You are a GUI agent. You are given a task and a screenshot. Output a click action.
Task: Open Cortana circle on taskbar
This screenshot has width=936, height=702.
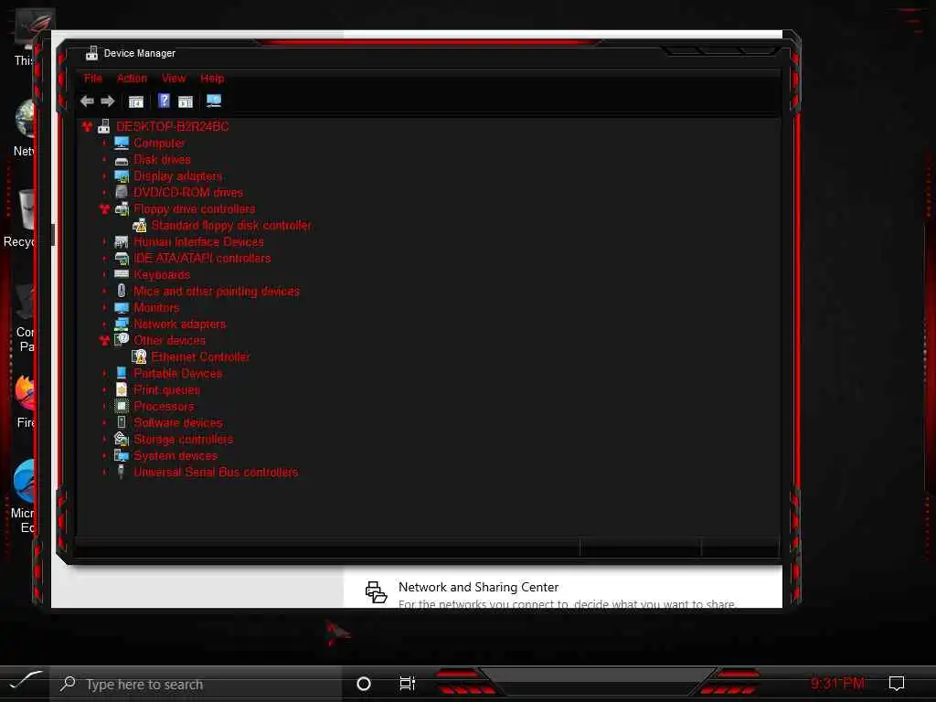tap(364, 684)
